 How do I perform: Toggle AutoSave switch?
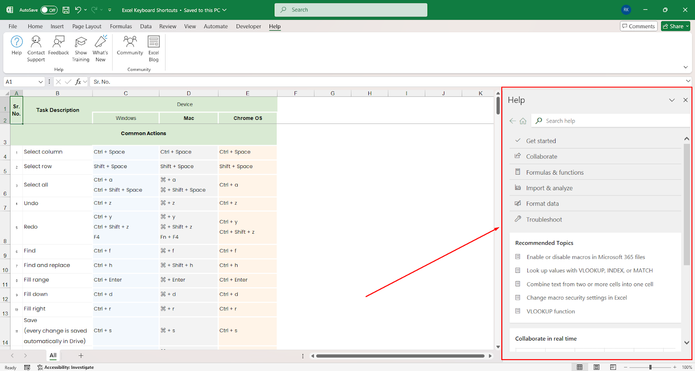pos(49,10)
